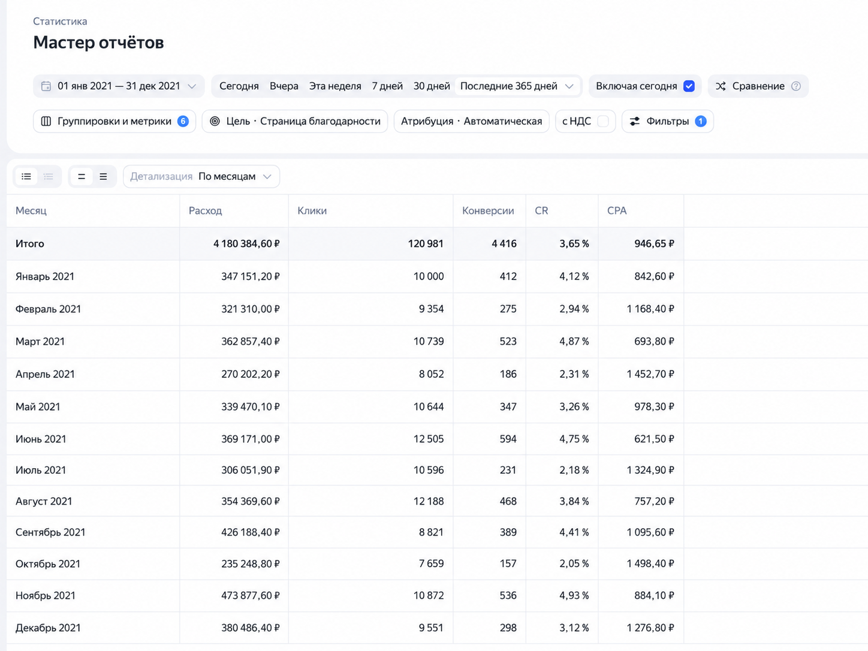This screenshot has width=868, height=651.
Task: Sort by the Конверсии column header
Action: (488, 211)
